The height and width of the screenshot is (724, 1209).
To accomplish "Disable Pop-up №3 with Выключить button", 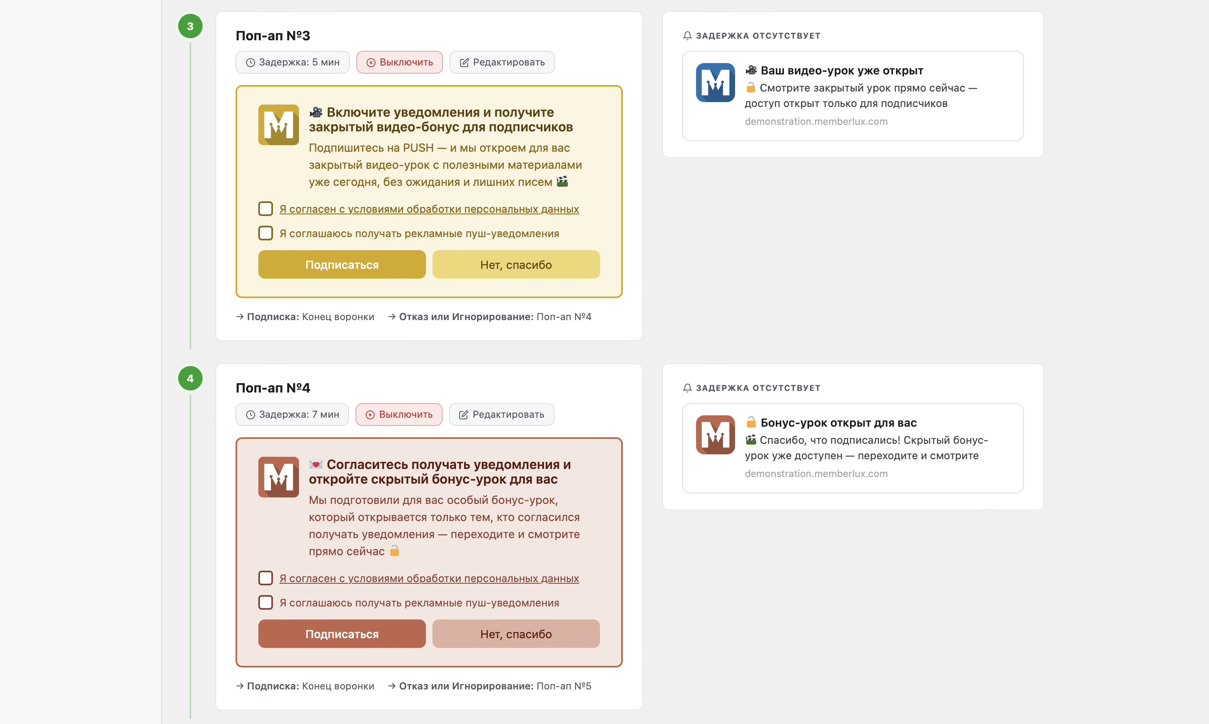I will (x=399, y=63).
